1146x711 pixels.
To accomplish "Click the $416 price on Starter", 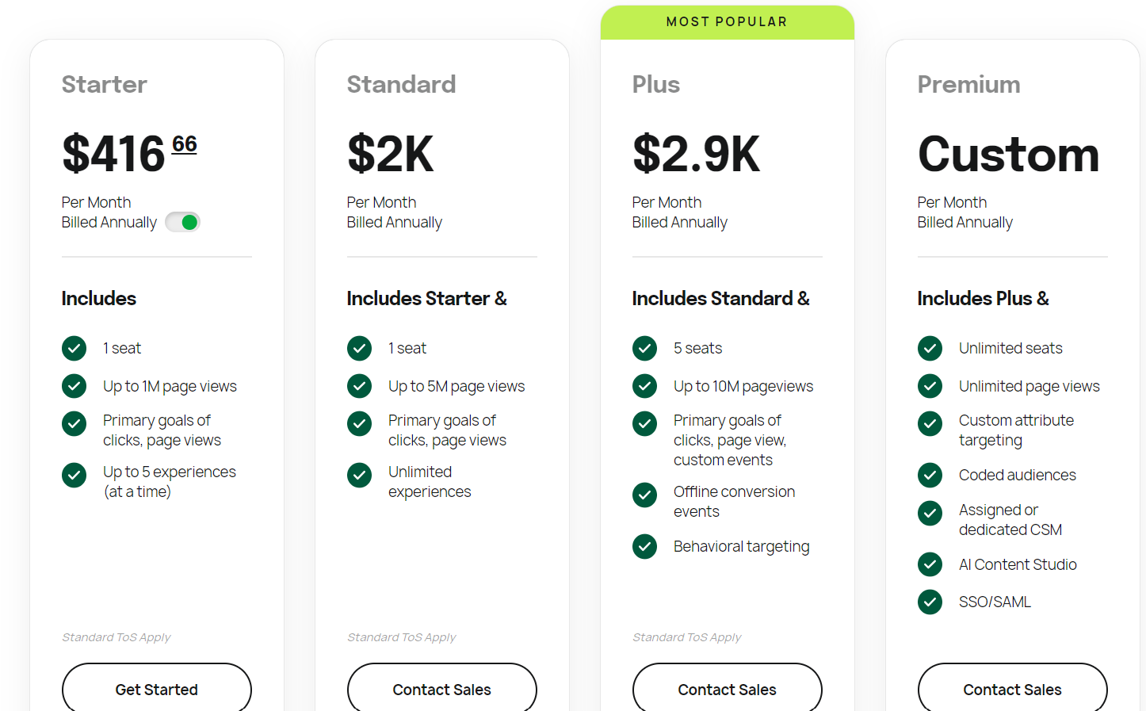I will [x=114, y=154].
